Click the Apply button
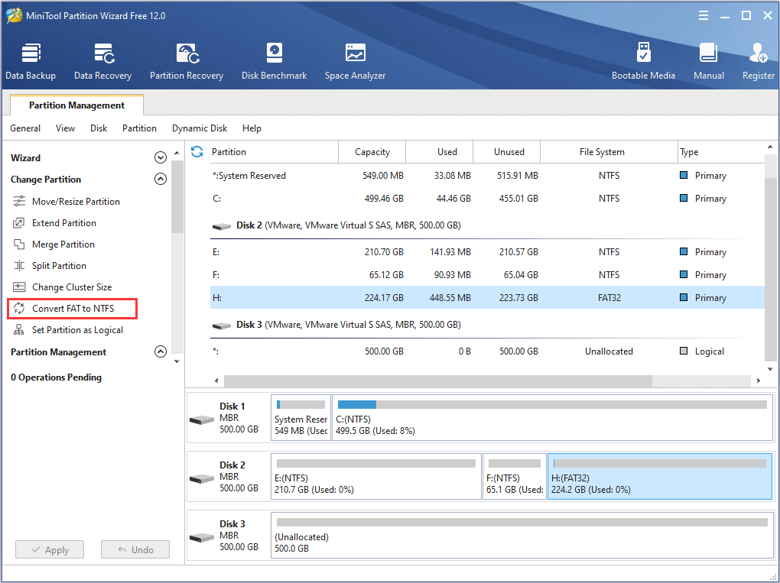This screenshot has height=583, width=780. tap(50, 549)
